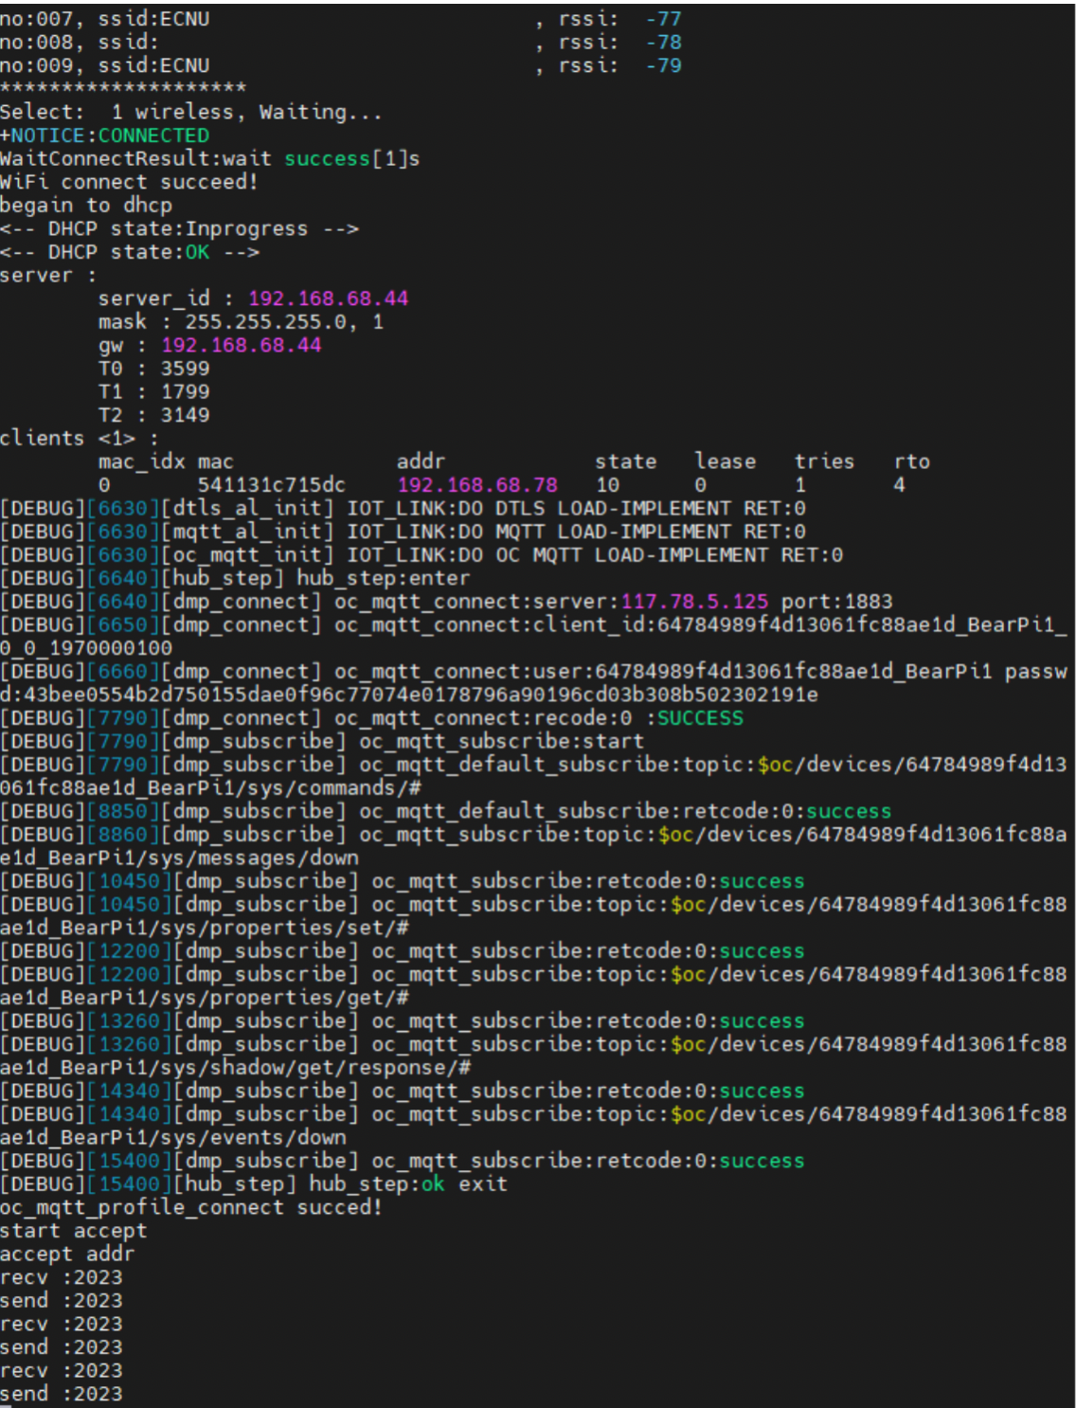Click the '0_0_1970000100' client id suffix

[86, 648]
